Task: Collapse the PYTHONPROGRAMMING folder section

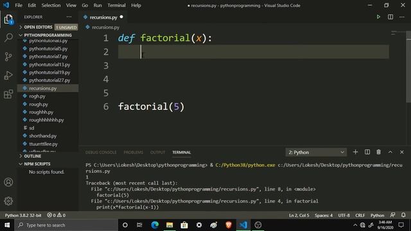Action: coord(48,35)
